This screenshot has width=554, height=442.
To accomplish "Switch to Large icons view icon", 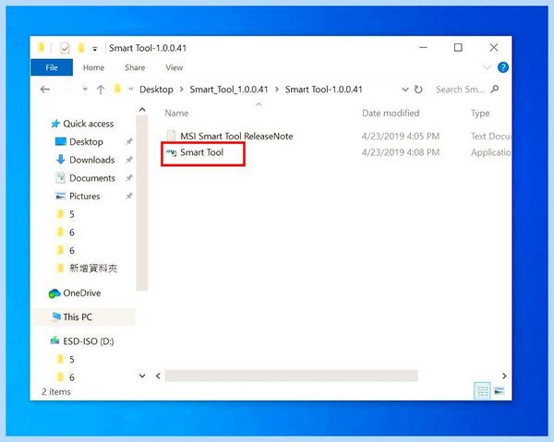I will (500, 391).
